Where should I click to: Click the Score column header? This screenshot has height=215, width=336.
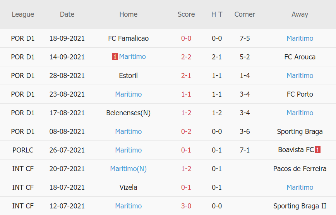[186, 14]
